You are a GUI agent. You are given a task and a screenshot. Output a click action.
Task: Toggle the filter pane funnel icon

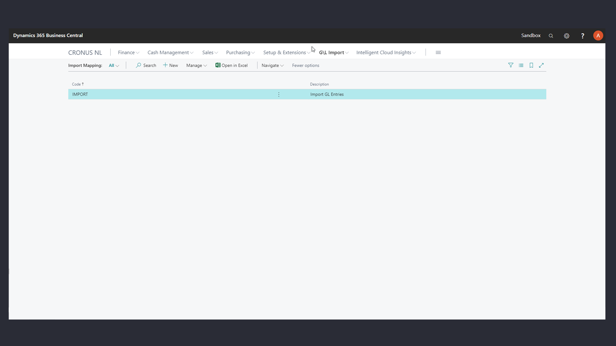tap(511, 65)
